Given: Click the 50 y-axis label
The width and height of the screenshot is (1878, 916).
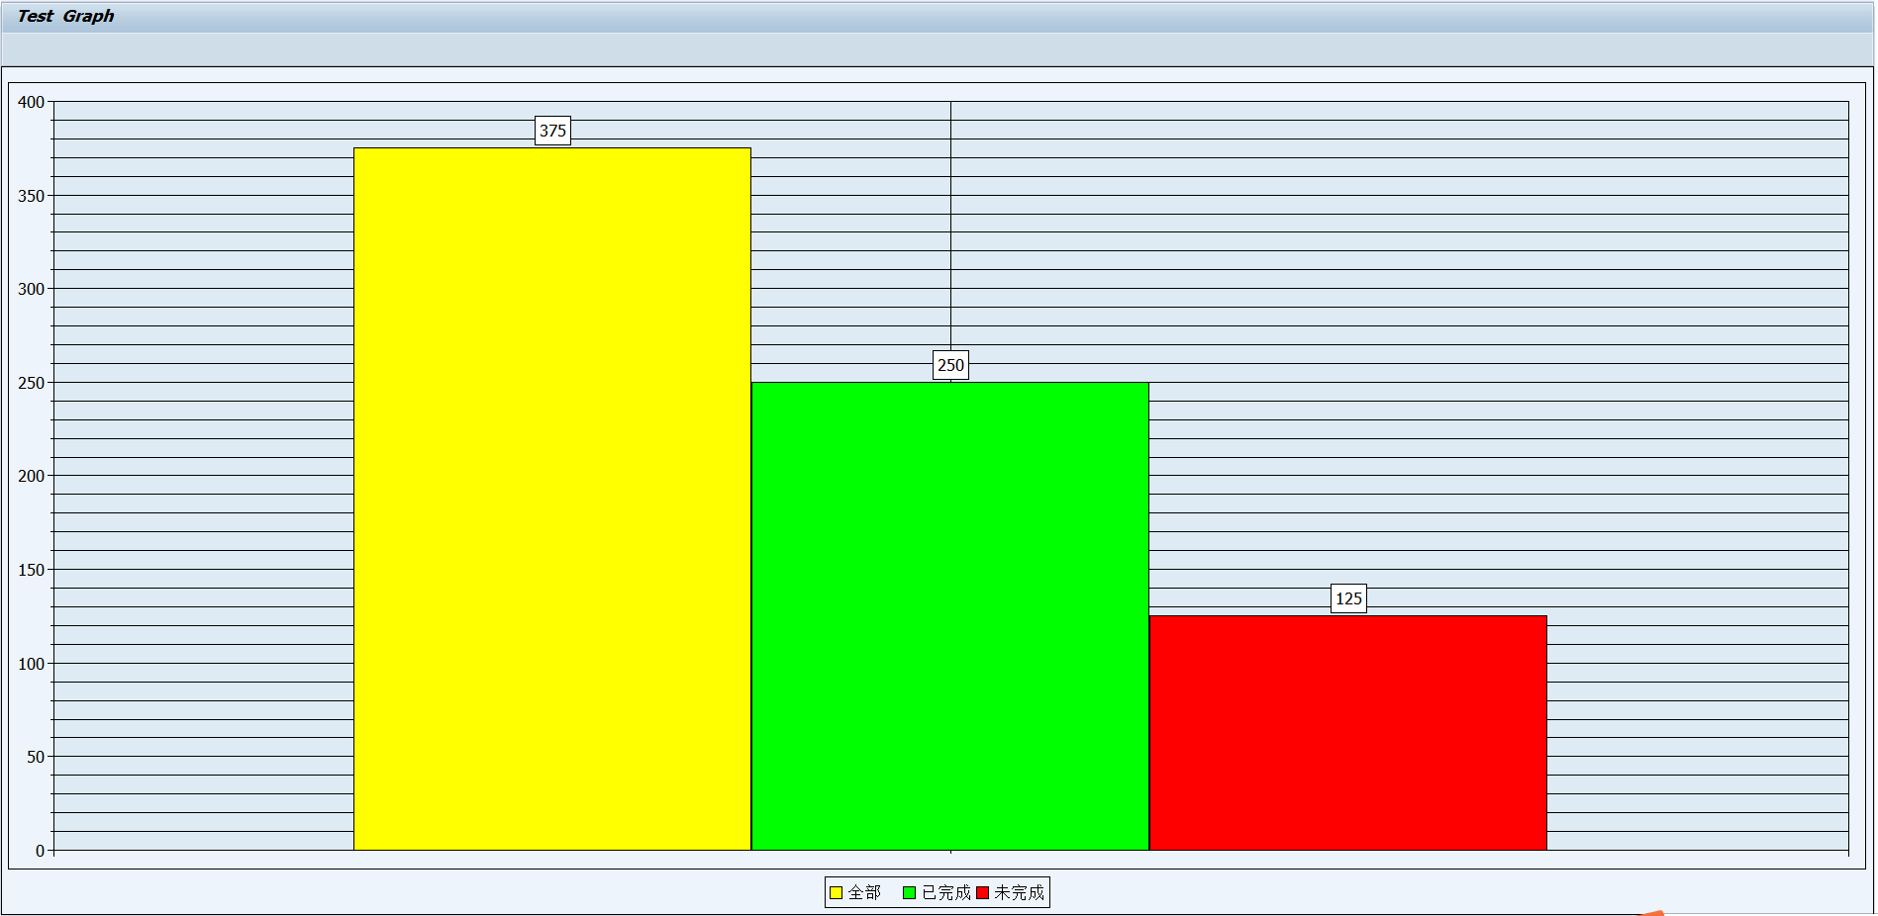Looking at the screenshot, I should (x=36, y=757).
